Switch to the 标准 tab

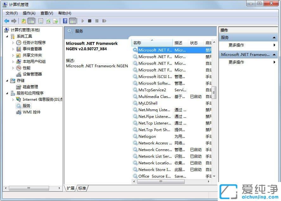(82, 188)
